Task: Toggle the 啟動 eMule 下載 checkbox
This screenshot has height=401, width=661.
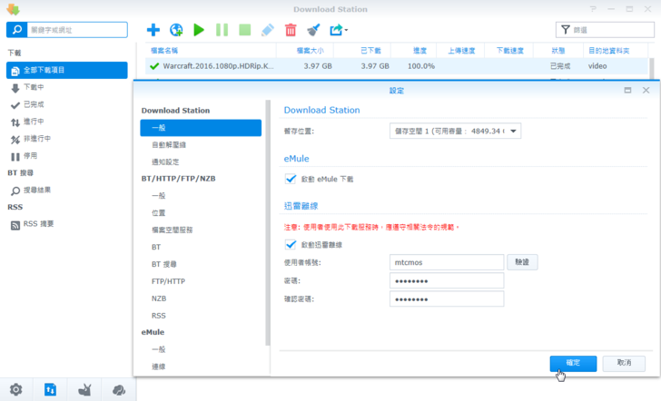Action: tap(291, 179)
